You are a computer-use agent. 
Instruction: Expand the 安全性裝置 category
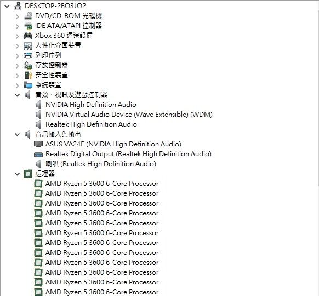tap(18, 76)
